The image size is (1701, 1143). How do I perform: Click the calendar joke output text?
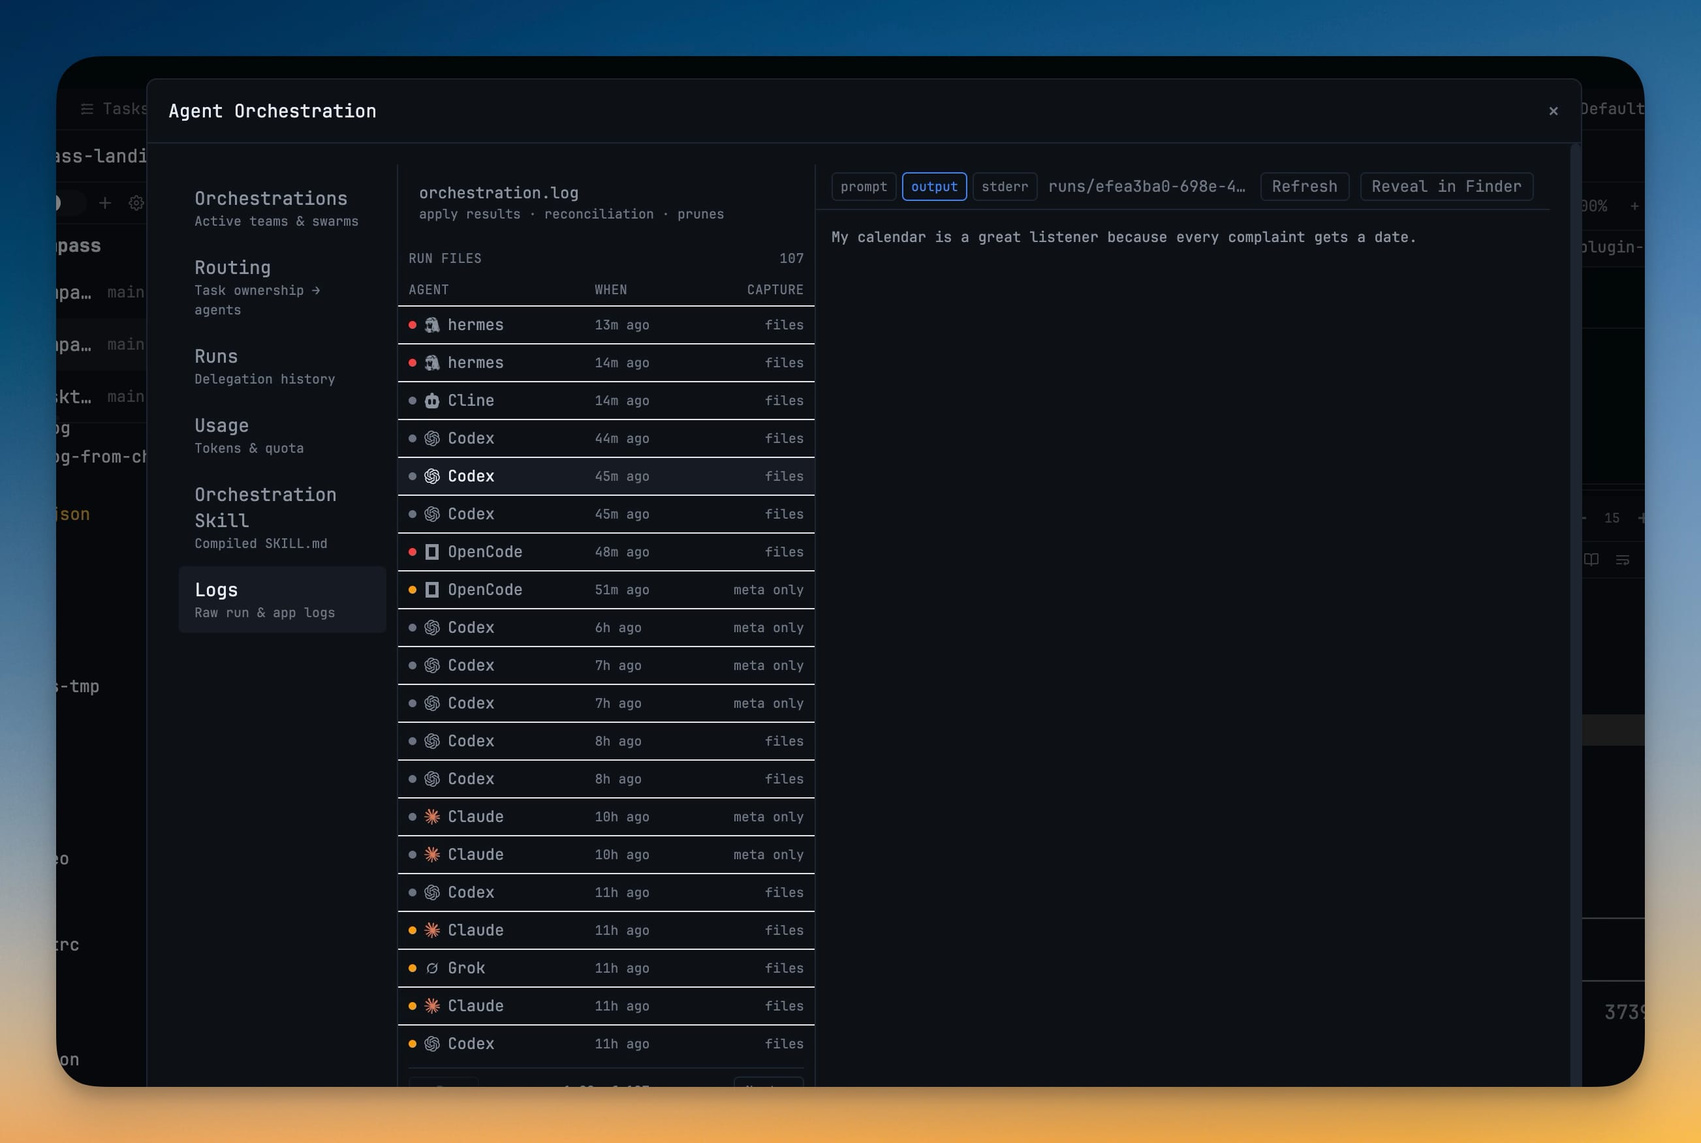(1123, 237)
